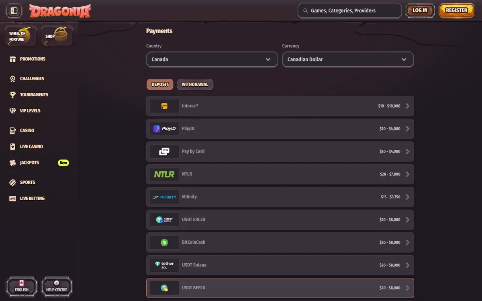Open Jackpots menu label

click(29, 163)
